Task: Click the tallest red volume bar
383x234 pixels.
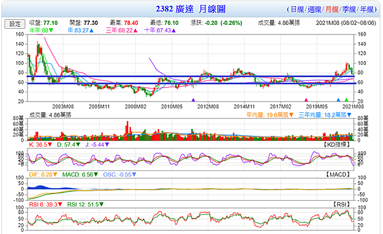Action: [127, 131]
